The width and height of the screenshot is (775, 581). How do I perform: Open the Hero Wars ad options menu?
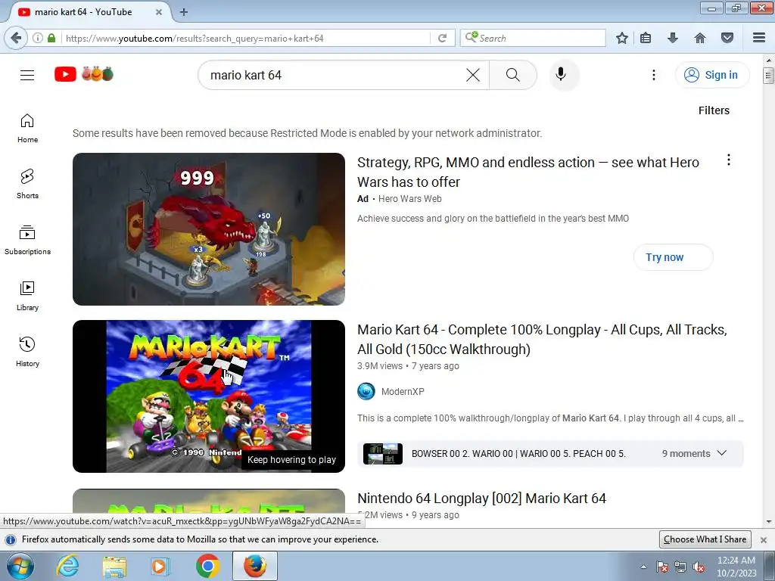point(729,160)
